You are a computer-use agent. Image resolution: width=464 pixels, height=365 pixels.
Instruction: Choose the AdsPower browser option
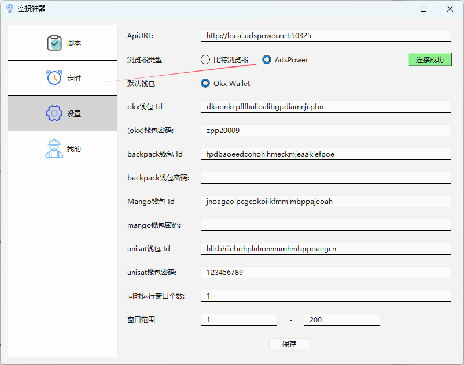coord(267,59)
